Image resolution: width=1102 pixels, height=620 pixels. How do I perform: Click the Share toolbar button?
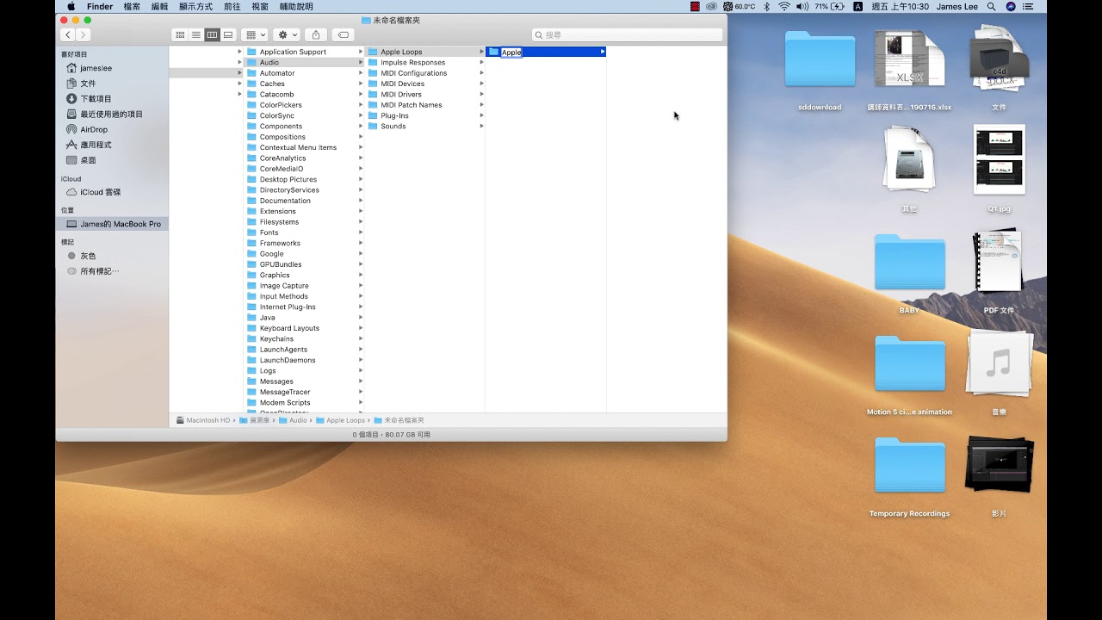[x=316, y=34]
